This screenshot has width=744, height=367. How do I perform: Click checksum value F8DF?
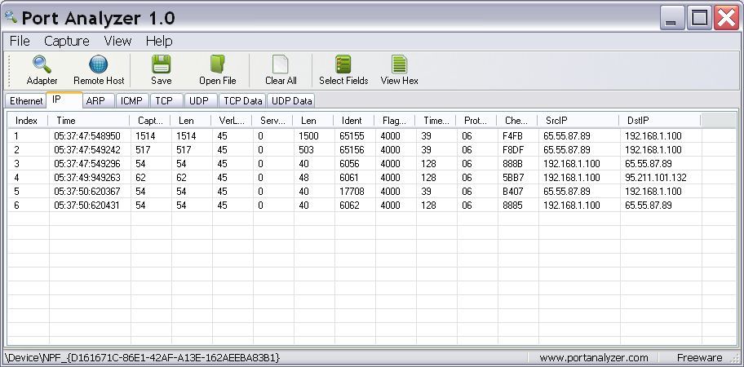point(512,150)
